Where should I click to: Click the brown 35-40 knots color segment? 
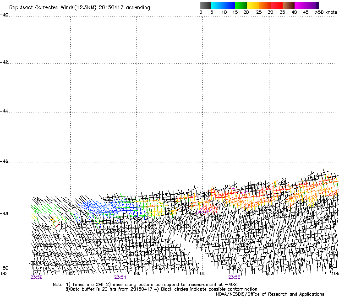[x=289, y=5]
